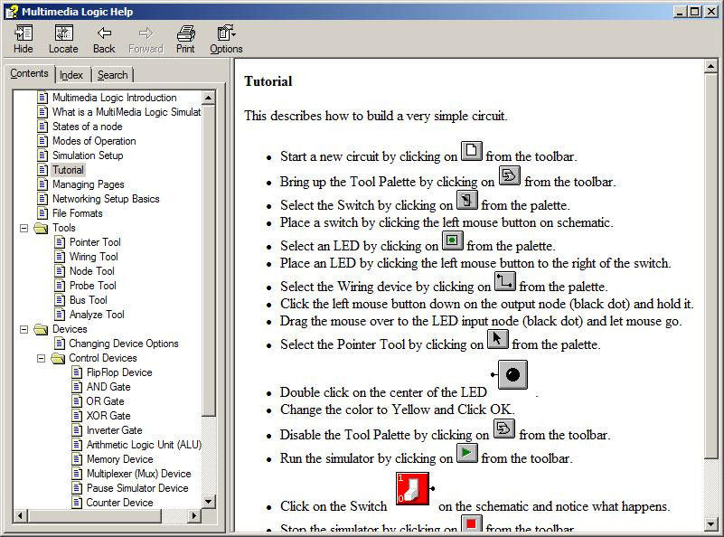Go back using the Back button

pyautogui.click(x=104, y=39)
